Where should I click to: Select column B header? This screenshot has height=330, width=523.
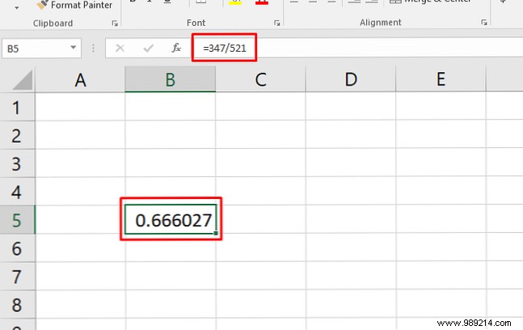(170, 80)
